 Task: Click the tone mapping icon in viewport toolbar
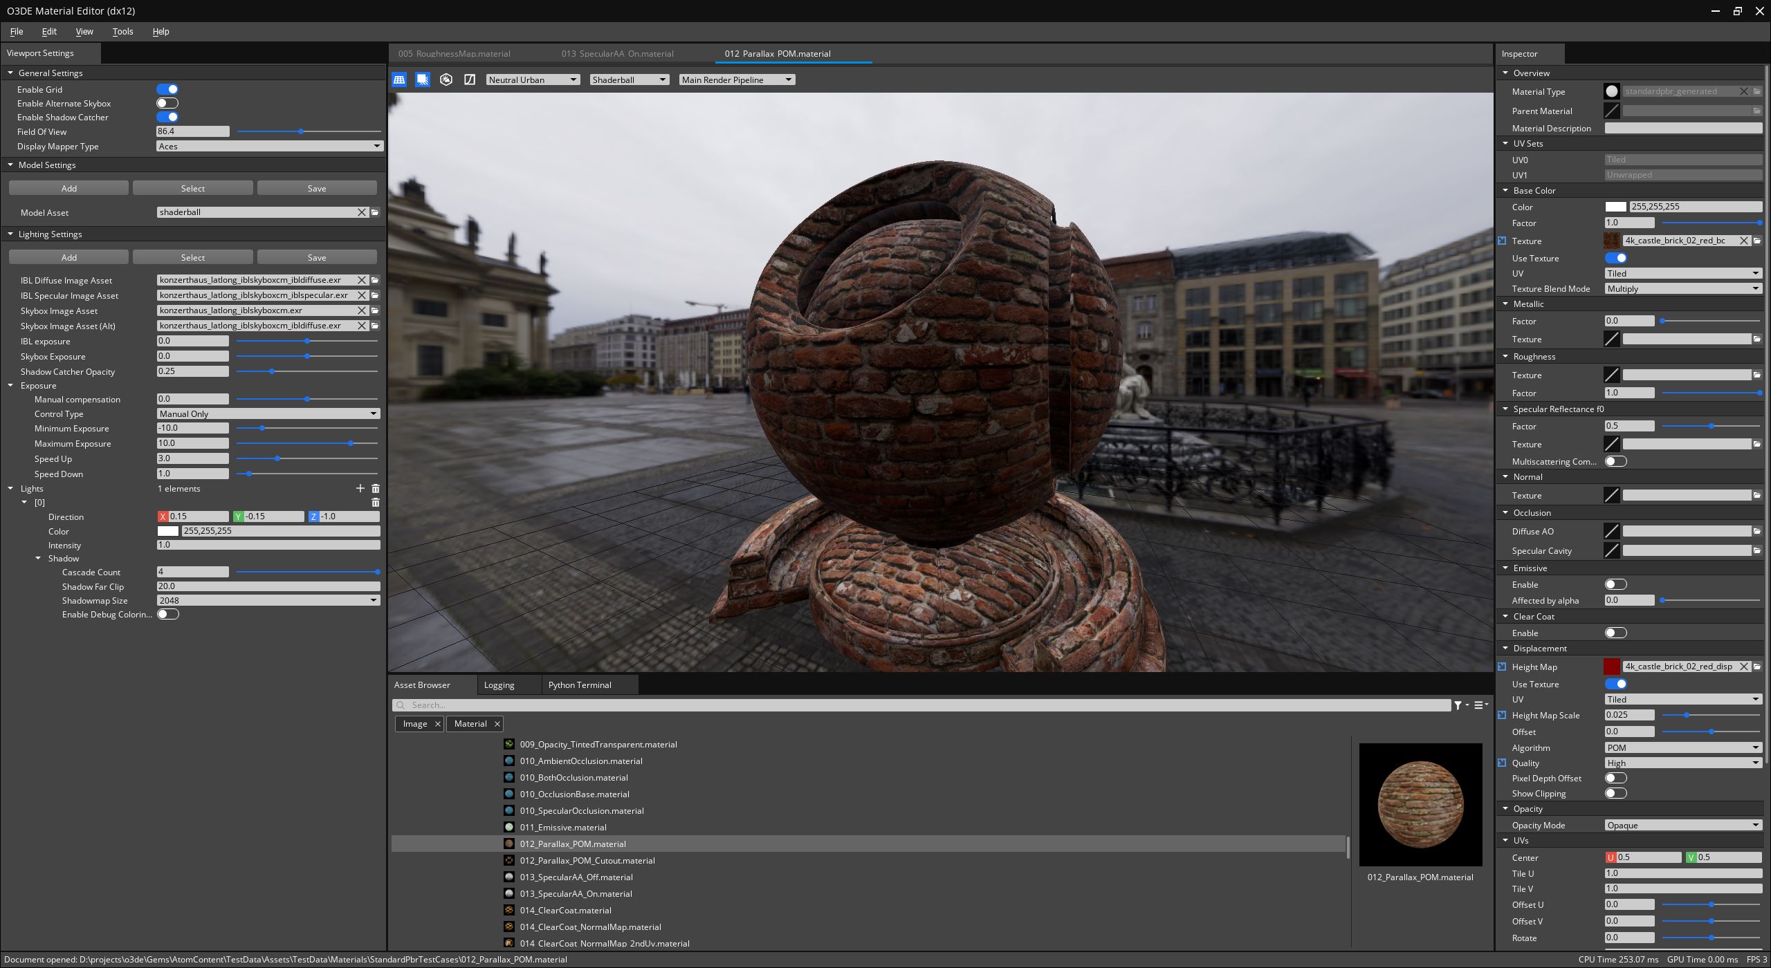point(470,80)
